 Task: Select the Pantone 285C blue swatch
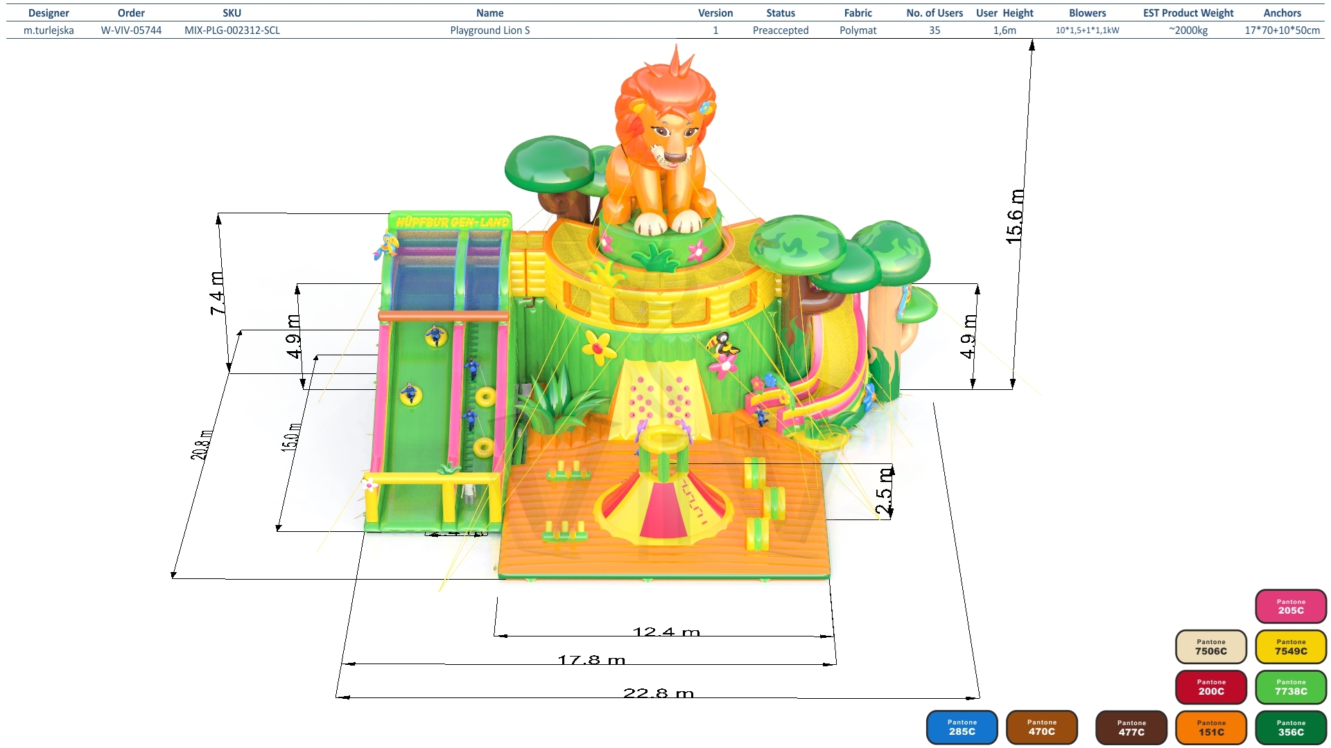click(962, 727)
